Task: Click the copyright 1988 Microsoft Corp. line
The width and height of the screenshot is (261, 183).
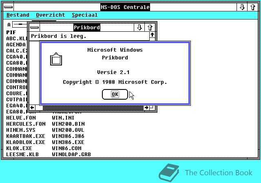Action: (115, 82)
